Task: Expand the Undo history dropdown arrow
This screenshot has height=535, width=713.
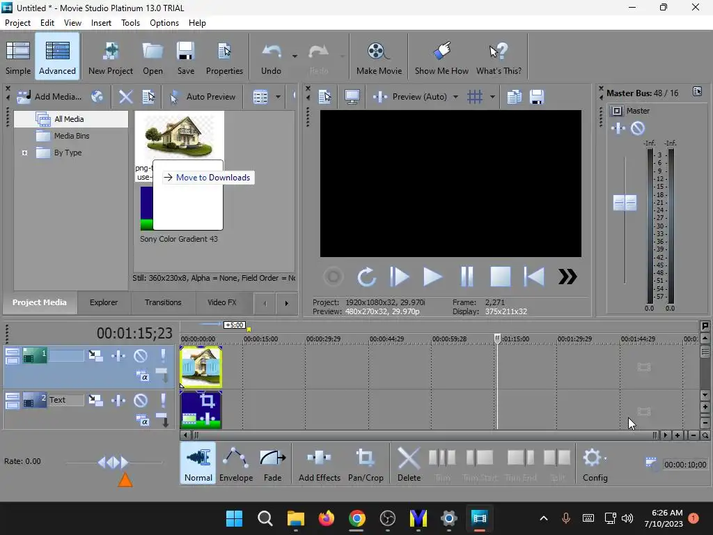Action: tap(295, 56)
